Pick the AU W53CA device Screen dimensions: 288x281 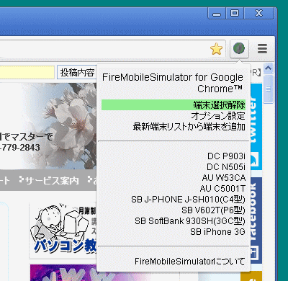tap(224, 178)
